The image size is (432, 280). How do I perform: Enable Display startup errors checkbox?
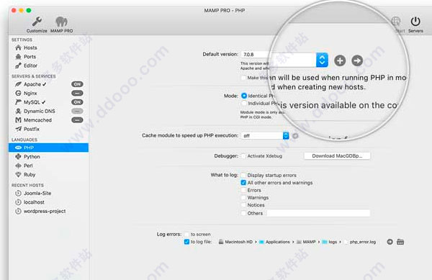pos(243,175)
